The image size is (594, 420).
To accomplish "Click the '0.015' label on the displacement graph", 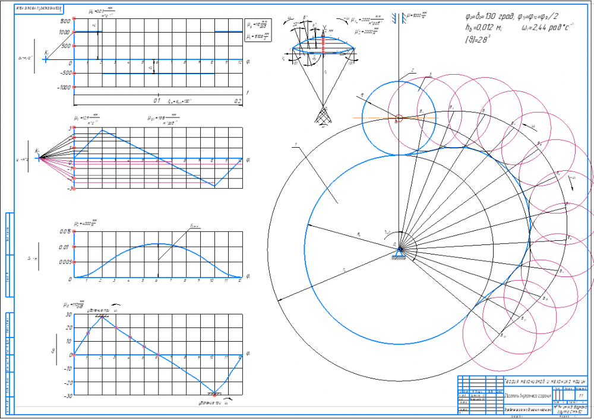I will 65,231.
